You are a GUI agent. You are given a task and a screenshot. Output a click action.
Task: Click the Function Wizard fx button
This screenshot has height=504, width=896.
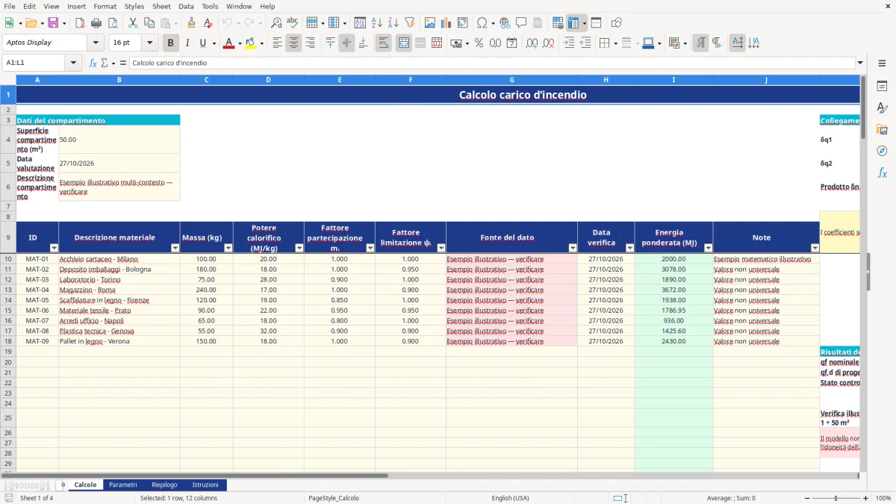click(x=93, y=63)
